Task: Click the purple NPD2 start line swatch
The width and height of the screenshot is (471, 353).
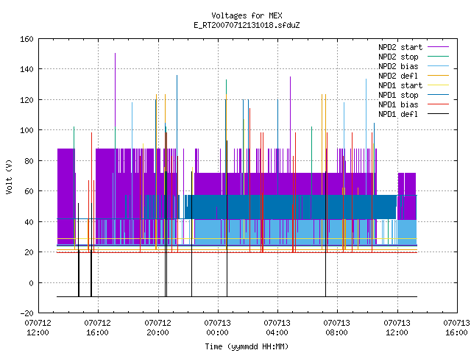Action: [x=439, y=47]
